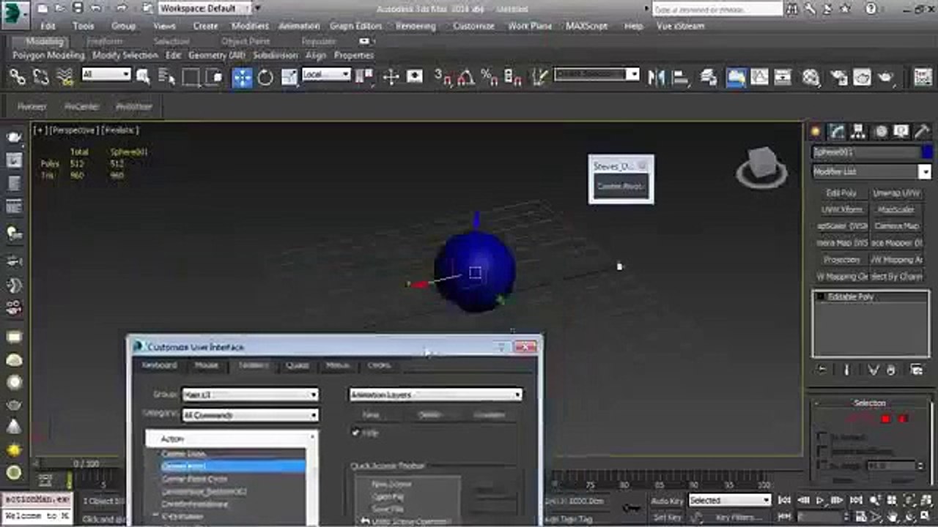The image size is (938, 527).
Task: Switch to the Quads tab
Action: tap(297, 365)
